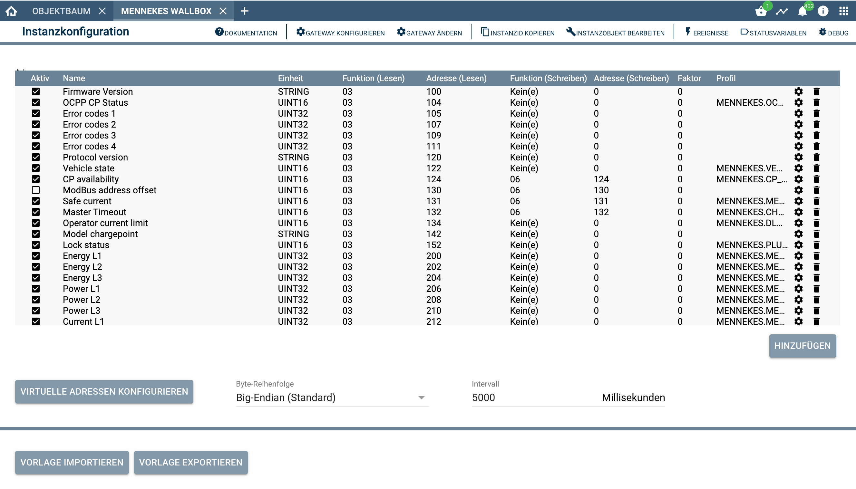Toggle the Master Timeout checkbox
The height and width of the screenshot is (489, 856).
35,212
